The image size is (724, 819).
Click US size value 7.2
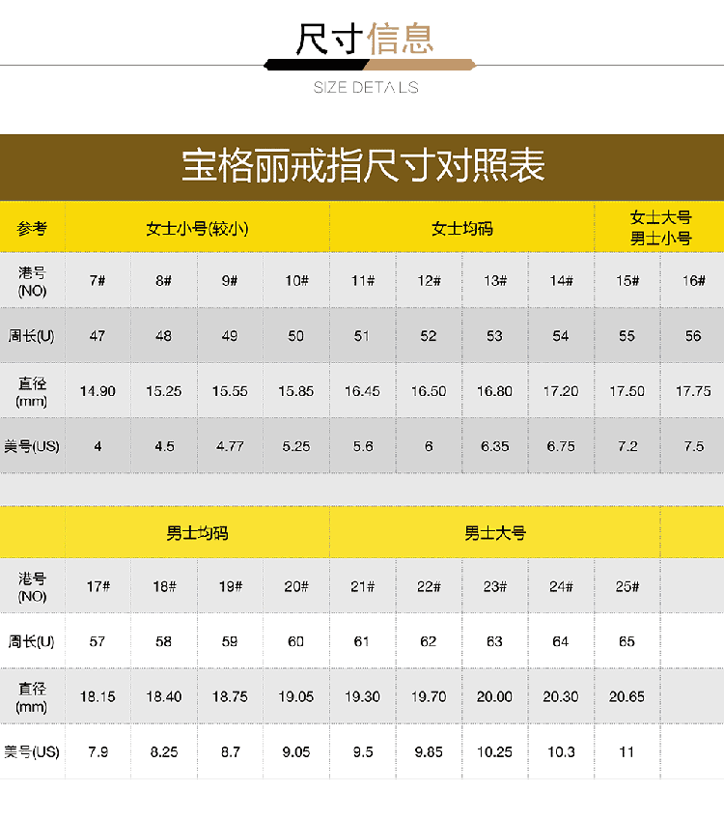tap(627, 446)
